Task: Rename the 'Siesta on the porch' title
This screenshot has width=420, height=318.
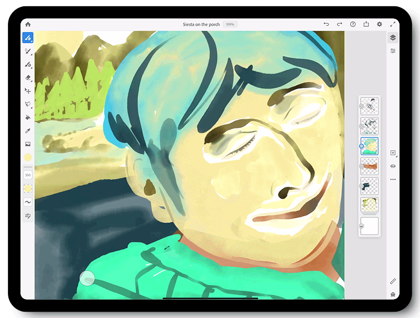Action: [201, 24]
